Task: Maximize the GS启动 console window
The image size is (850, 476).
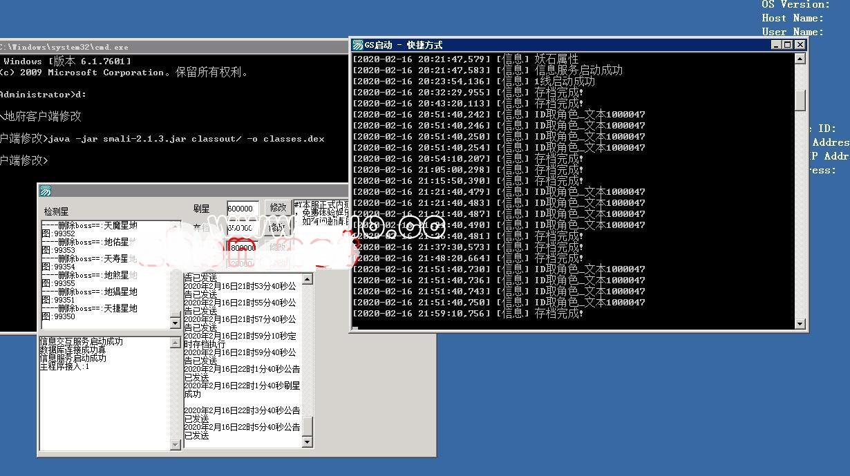Action: (x=788, y=45)
